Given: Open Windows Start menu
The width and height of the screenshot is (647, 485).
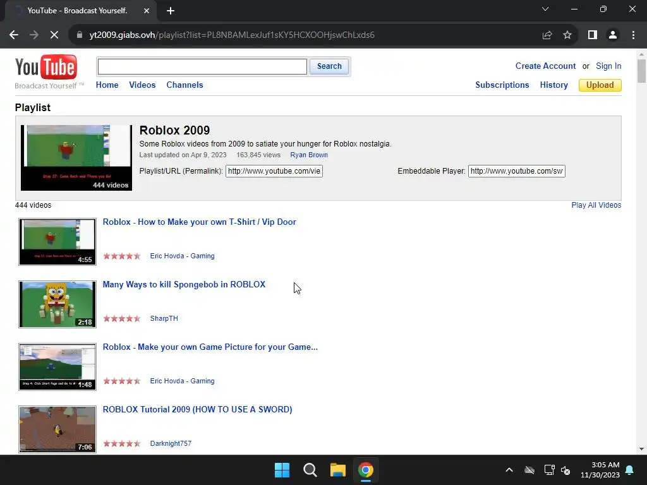Looking at the screenshot, I should [282, 470].
